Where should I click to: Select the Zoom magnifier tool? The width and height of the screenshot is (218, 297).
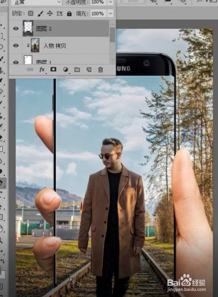2,240
